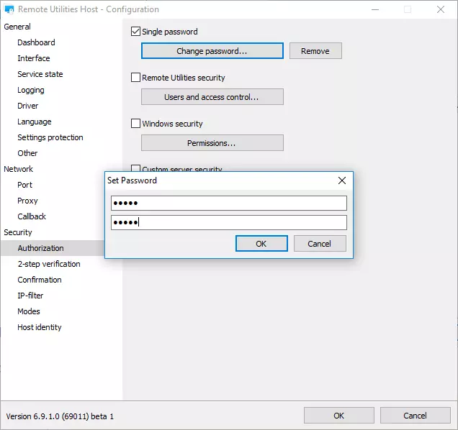
Task: Click Remove button next to Change password
Action: (x=315, y=51)
